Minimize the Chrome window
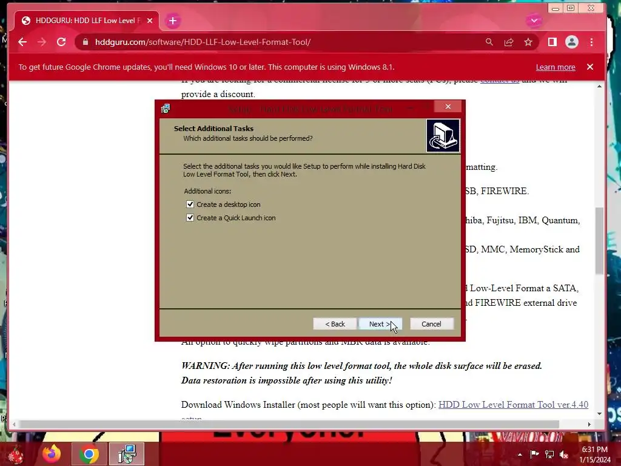Image resolution: width=621 pixels, height=466 pixels. 556,8
